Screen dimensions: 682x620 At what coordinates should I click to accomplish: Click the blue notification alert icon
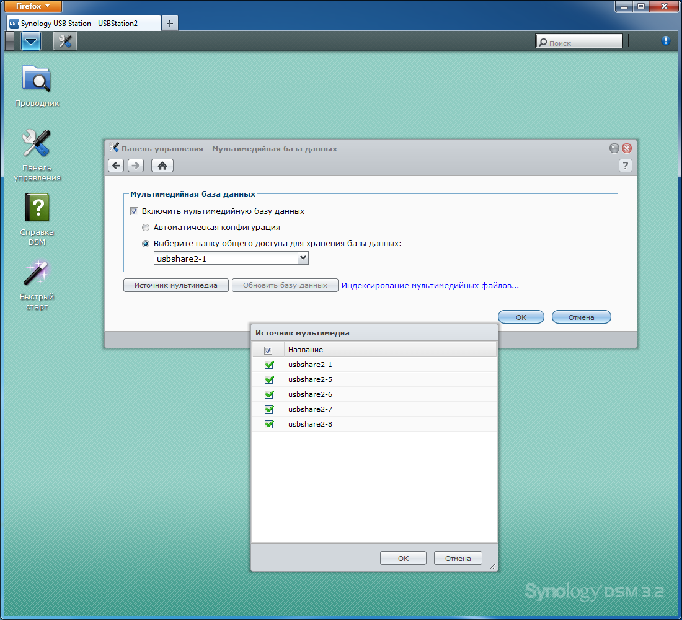(x=665, y=41)
